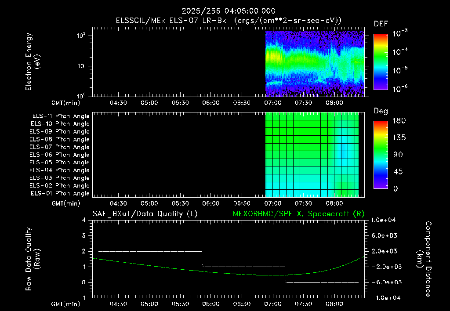Viewport: 450px width, 311px height.
Task: Click the Raw Data Quality (Raw) axis label
Action: 33,259
